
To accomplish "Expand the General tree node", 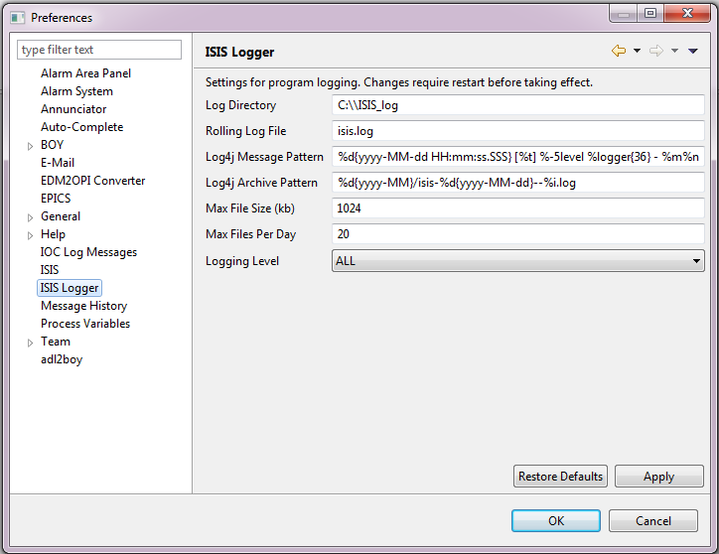I will pyautogui.click(x=30, y=217).
